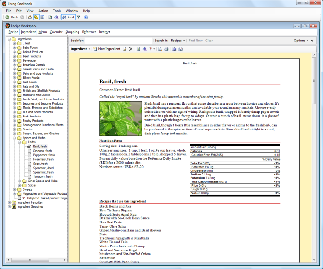Open the Edit menu
The image size is (323, 269).
(x=19, y=11)
